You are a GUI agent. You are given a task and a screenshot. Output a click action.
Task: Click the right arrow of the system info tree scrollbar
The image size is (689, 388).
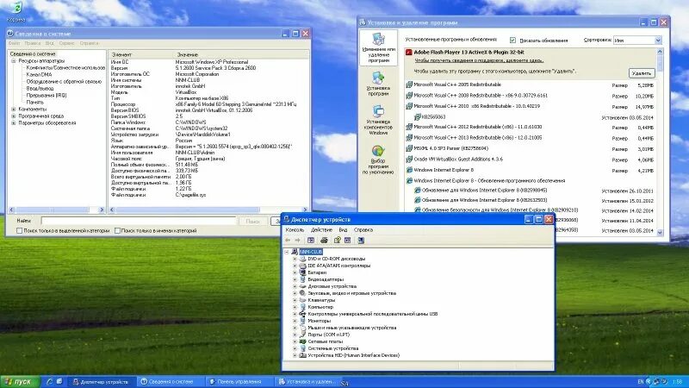pyautogui.click(x=102, y=210)
